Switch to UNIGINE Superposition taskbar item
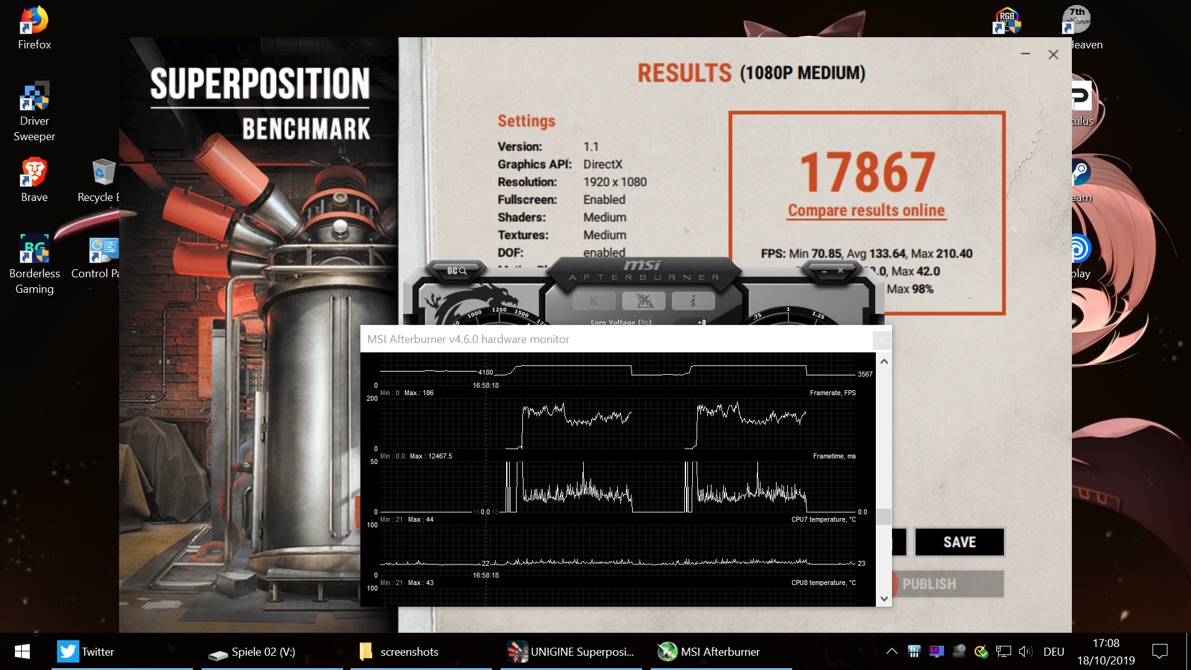 571,651
